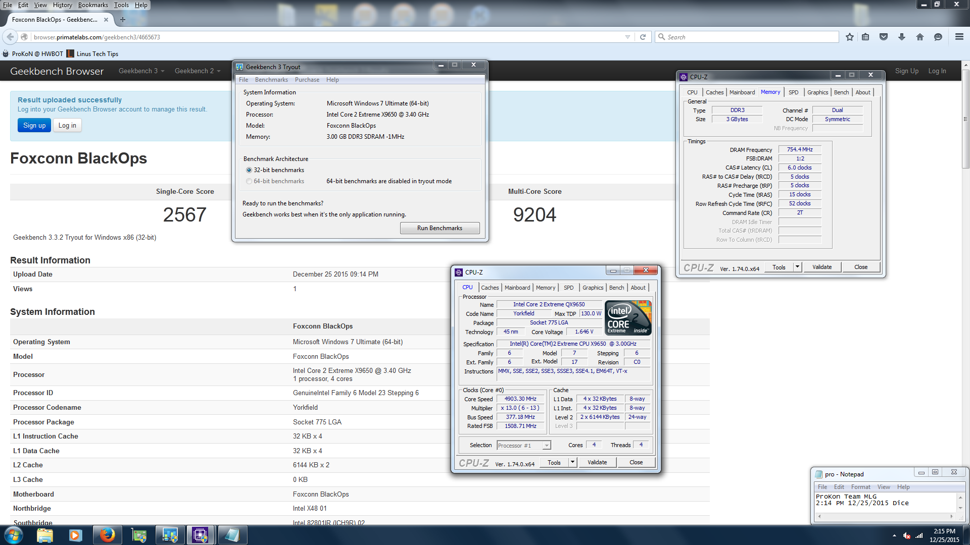
Task: Open Graphics tab in front CPU-Z window
Action: [x=593, y=288]
